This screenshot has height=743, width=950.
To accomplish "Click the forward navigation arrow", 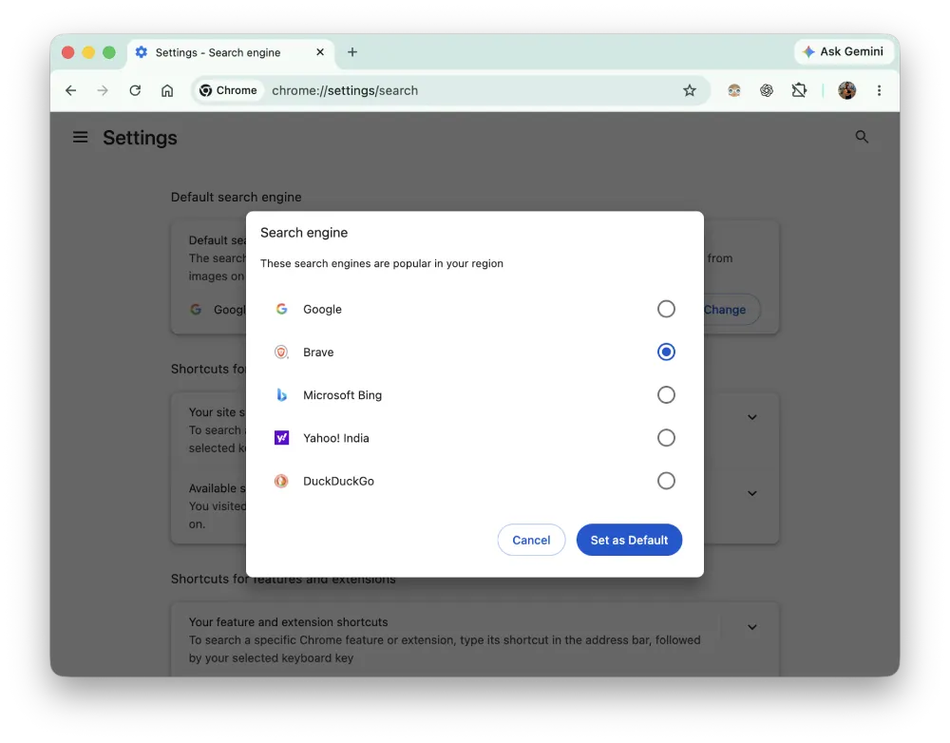I will coord(103,90).
